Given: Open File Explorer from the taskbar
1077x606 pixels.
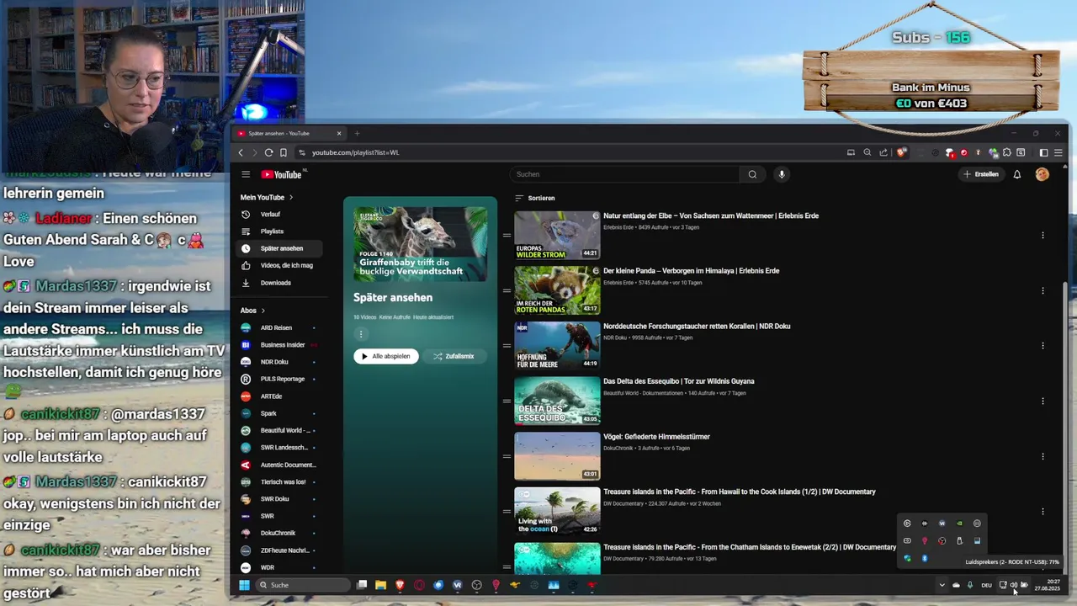Looking at the screenshot, I should [380, 585].
